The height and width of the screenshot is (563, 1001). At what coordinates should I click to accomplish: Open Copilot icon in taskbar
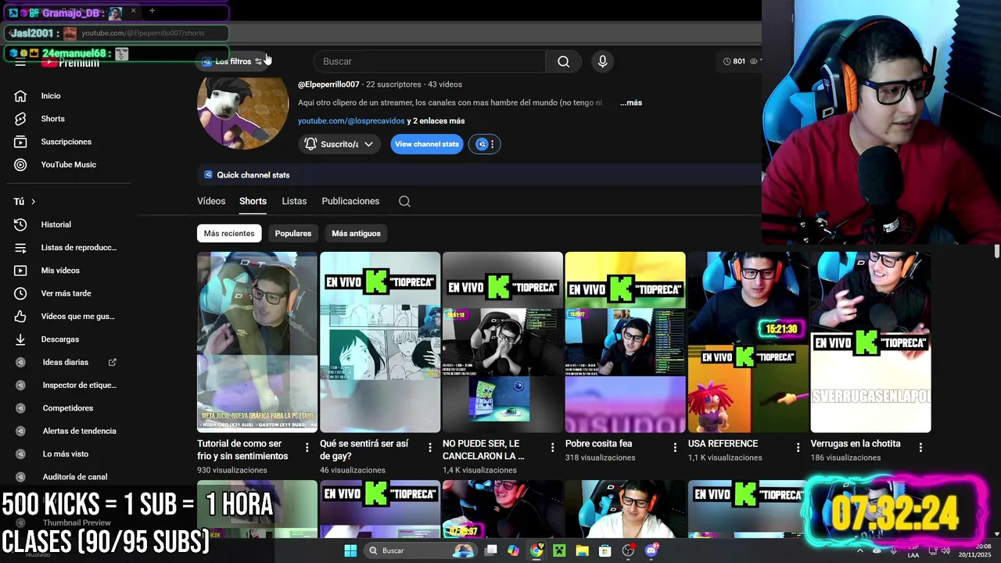[513, 550]
